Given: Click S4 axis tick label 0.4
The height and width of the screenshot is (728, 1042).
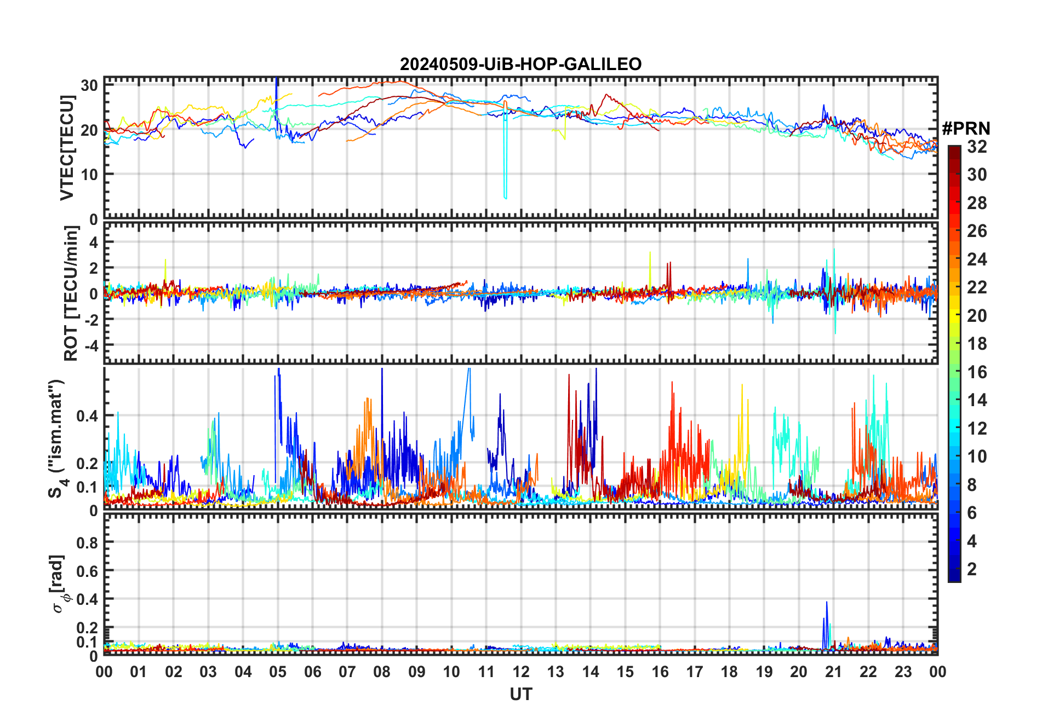Looking at the screenshot, I should coord(87,416).
